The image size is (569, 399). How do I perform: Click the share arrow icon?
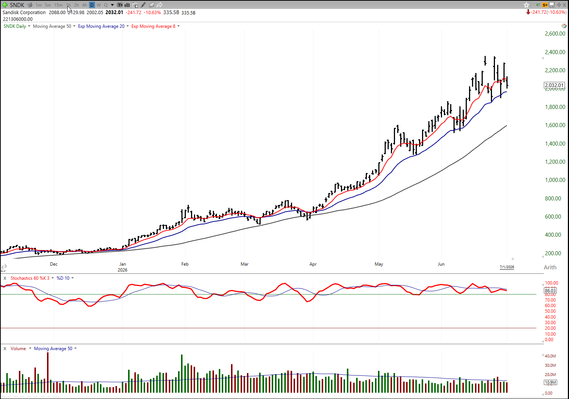click(x=160, y=5)
